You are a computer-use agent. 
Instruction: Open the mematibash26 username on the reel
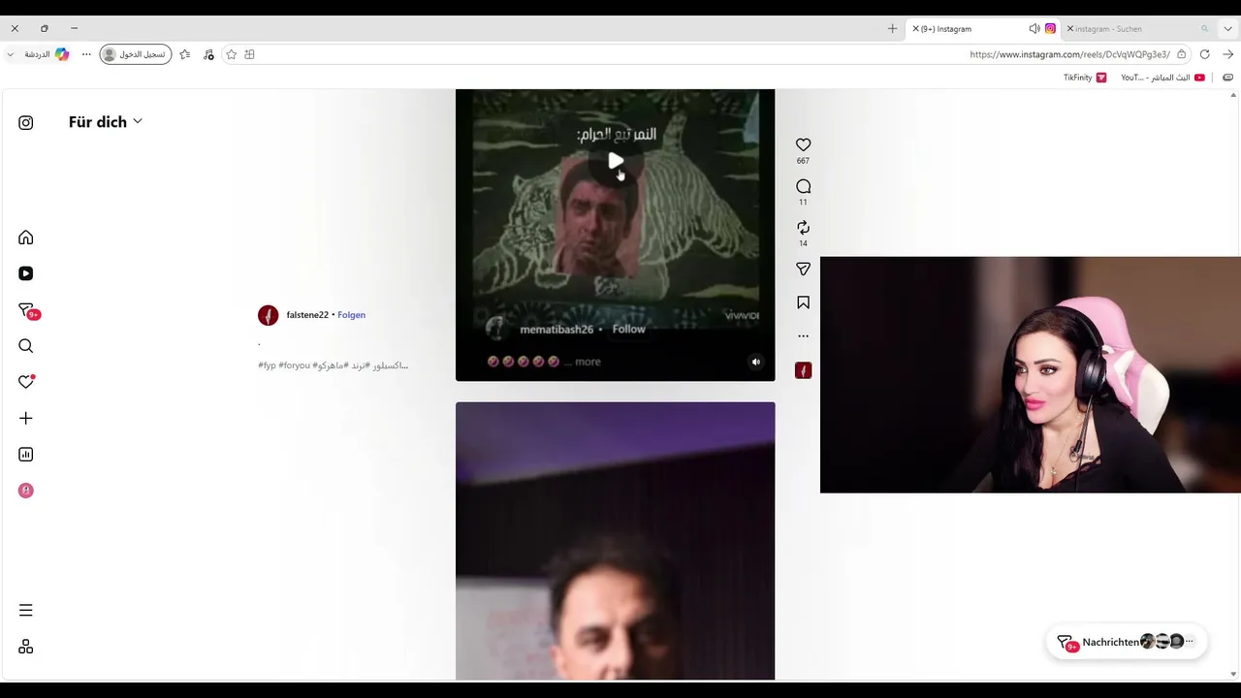[x=557, y=330]
